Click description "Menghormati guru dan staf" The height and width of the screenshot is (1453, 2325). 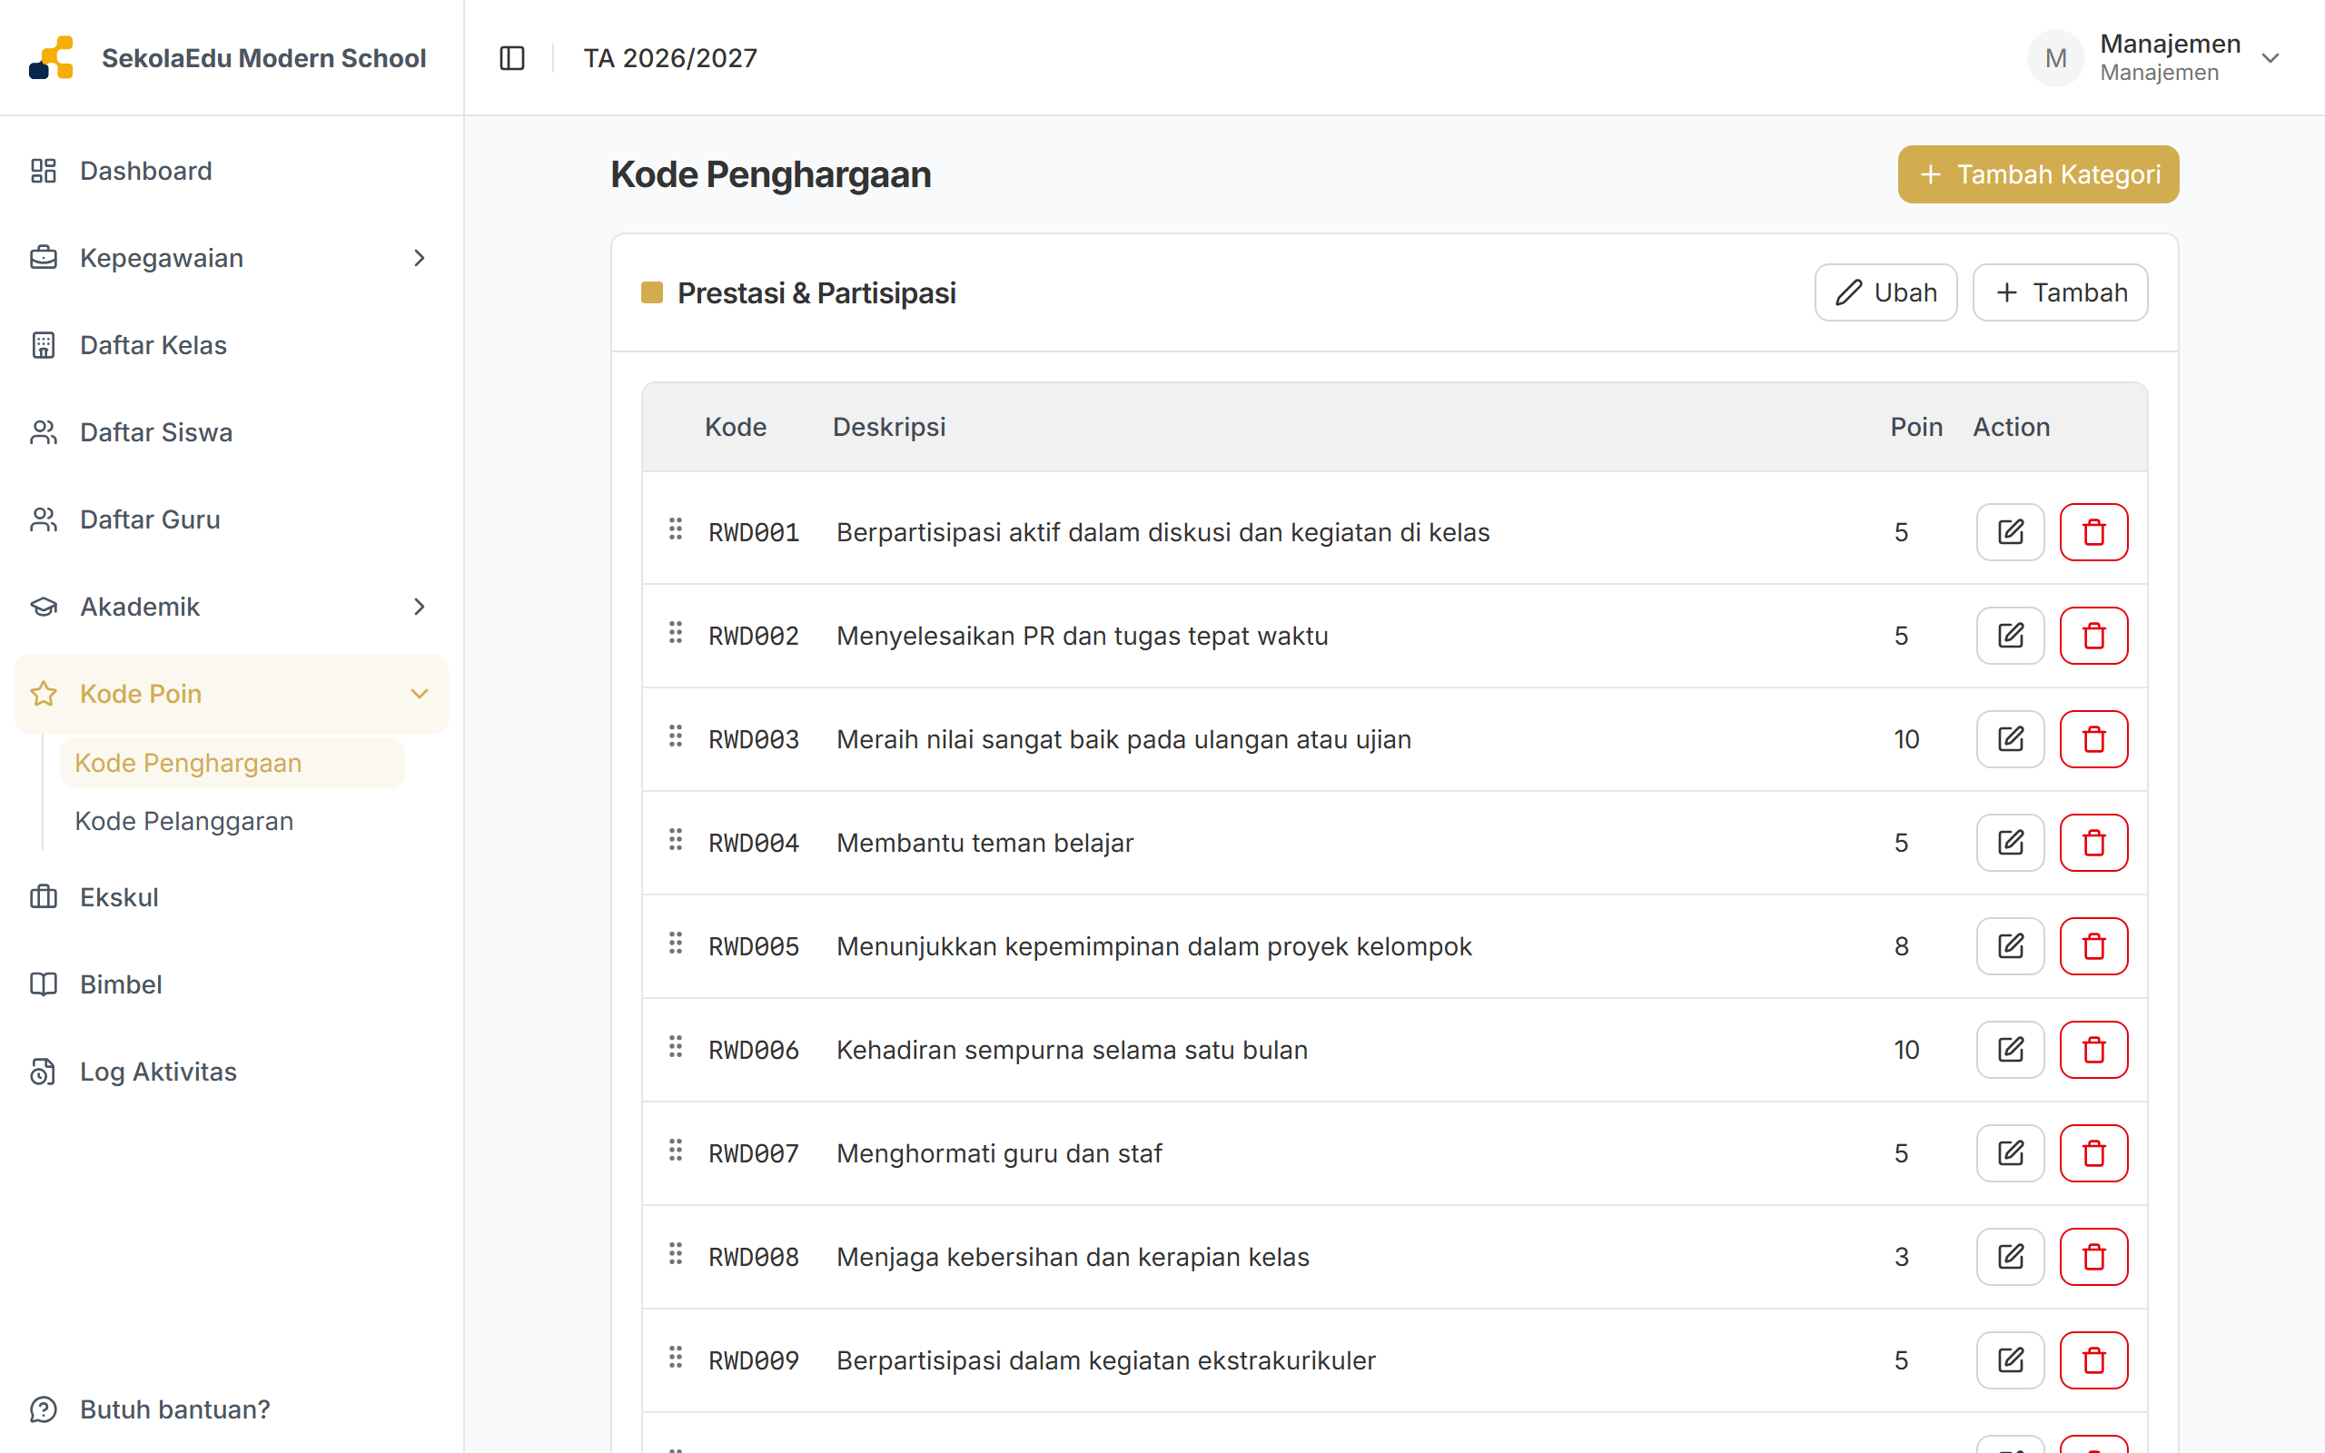[999, 1153]
